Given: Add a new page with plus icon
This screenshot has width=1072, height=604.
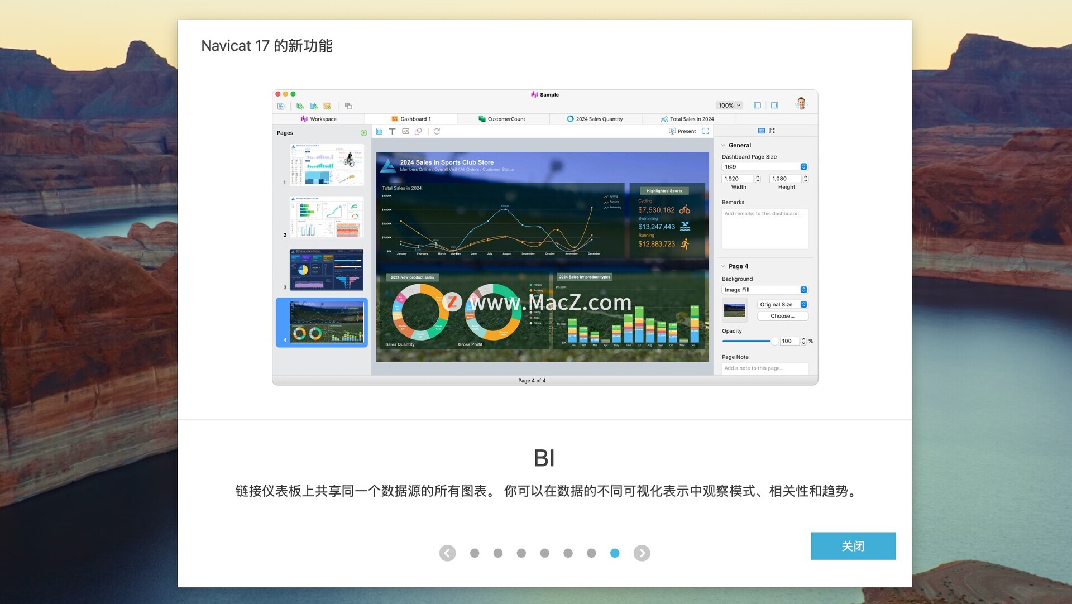Looking at the screenshot, I should tap(363, 133).
